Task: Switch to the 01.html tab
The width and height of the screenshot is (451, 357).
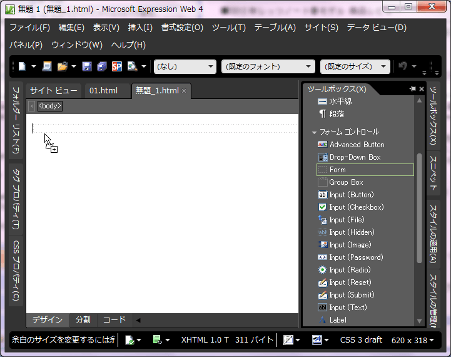Action: click(x=104, y=91)
